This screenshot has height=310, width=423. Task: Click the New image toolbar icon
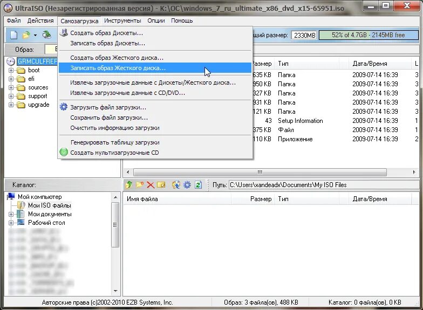14,35
